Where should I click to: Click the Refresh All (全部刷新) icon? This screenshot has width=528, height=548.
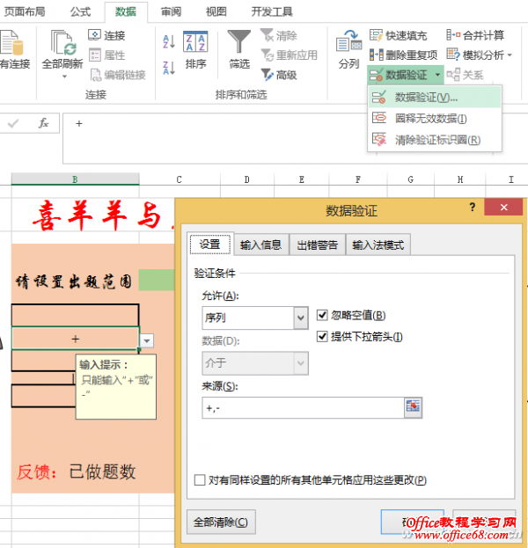pos(62,42)
